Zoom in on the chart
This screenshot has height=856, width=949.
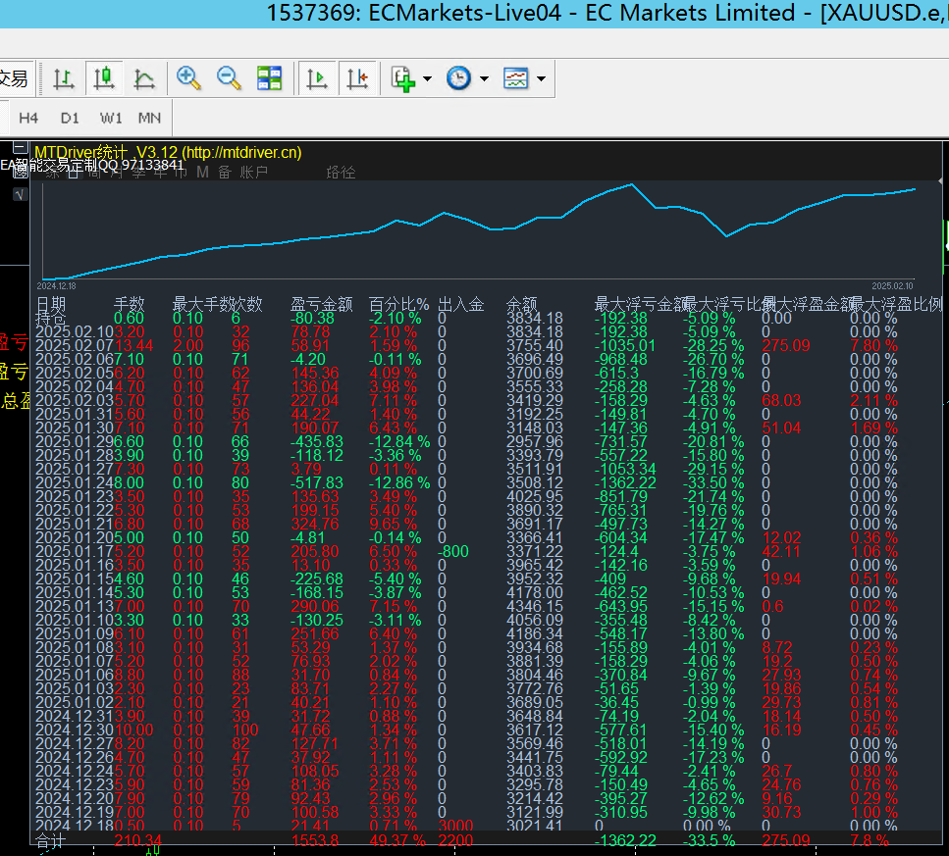click(x=189, y=78)
